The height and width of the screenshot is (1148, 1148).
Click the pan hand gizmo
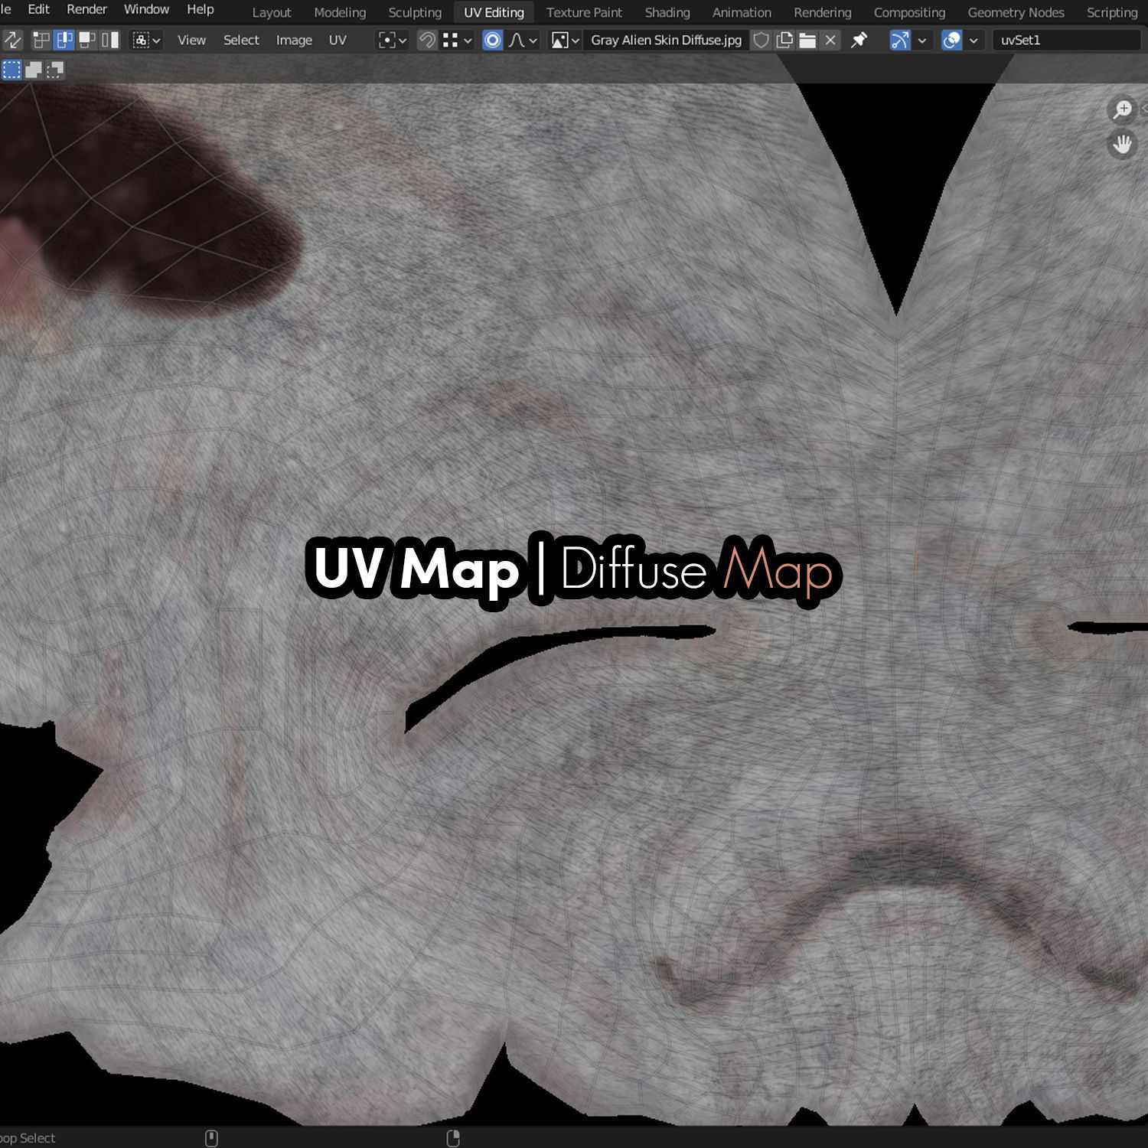click(1122, 144)
